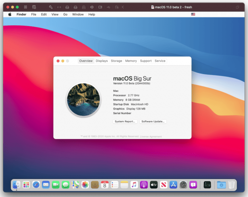Image resolution: width=248 pixels, height=197 pixels.
Task: Click the sound speaker icon in VMware toolbar
Action: [x=92, y=7]
